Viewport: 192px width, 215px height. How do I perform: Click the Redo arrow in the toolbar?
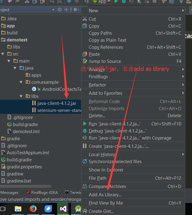pos(17,1)
